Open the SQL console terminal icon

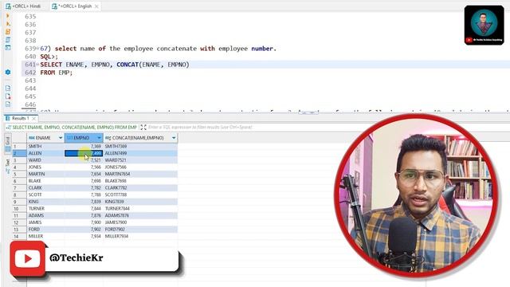pos(8,48)
